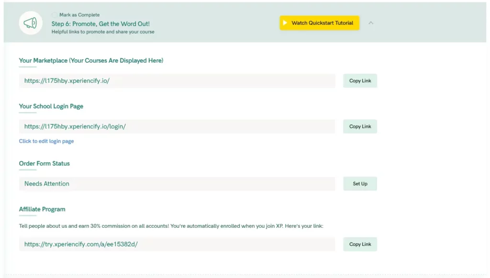
Task: Click the Order Form Status heading
Action: [44, 163]
